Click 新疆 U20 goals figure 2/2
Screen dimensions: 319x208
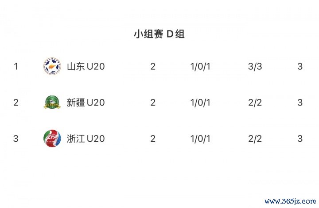coord(255,102)
